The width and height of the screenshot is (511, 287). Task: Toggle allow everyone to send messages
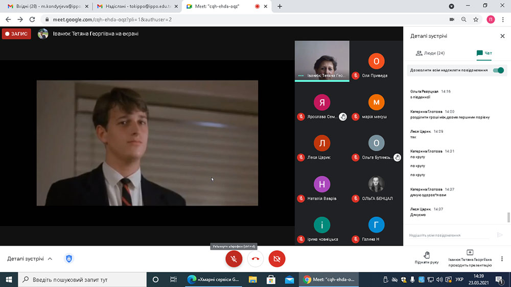click(x=498, y=70)
